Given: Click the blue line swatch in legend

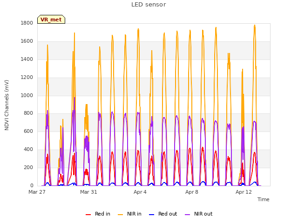Looking at the screenshot, I should point(151,215).
